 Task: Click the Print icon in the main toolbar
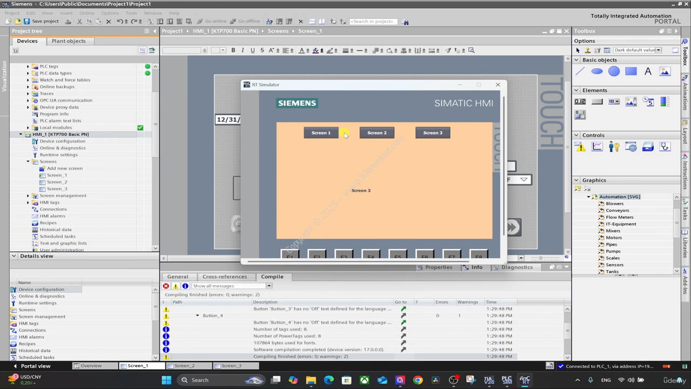pyautogui.click(x=68, y=21)
